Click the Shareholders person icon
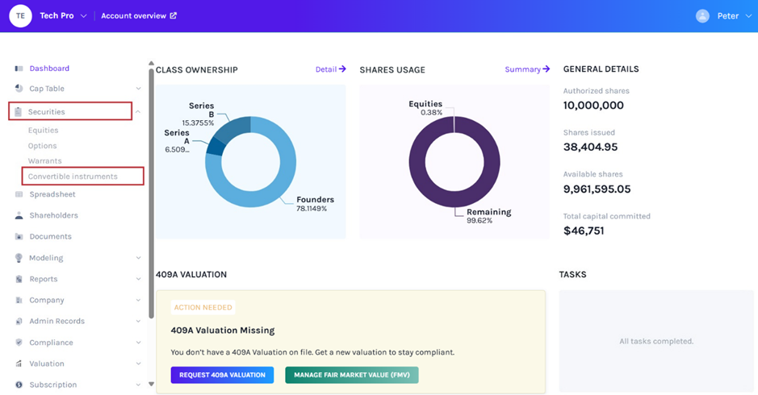The width and height of the screenshot is (758, 395). (x=19, y=216)
